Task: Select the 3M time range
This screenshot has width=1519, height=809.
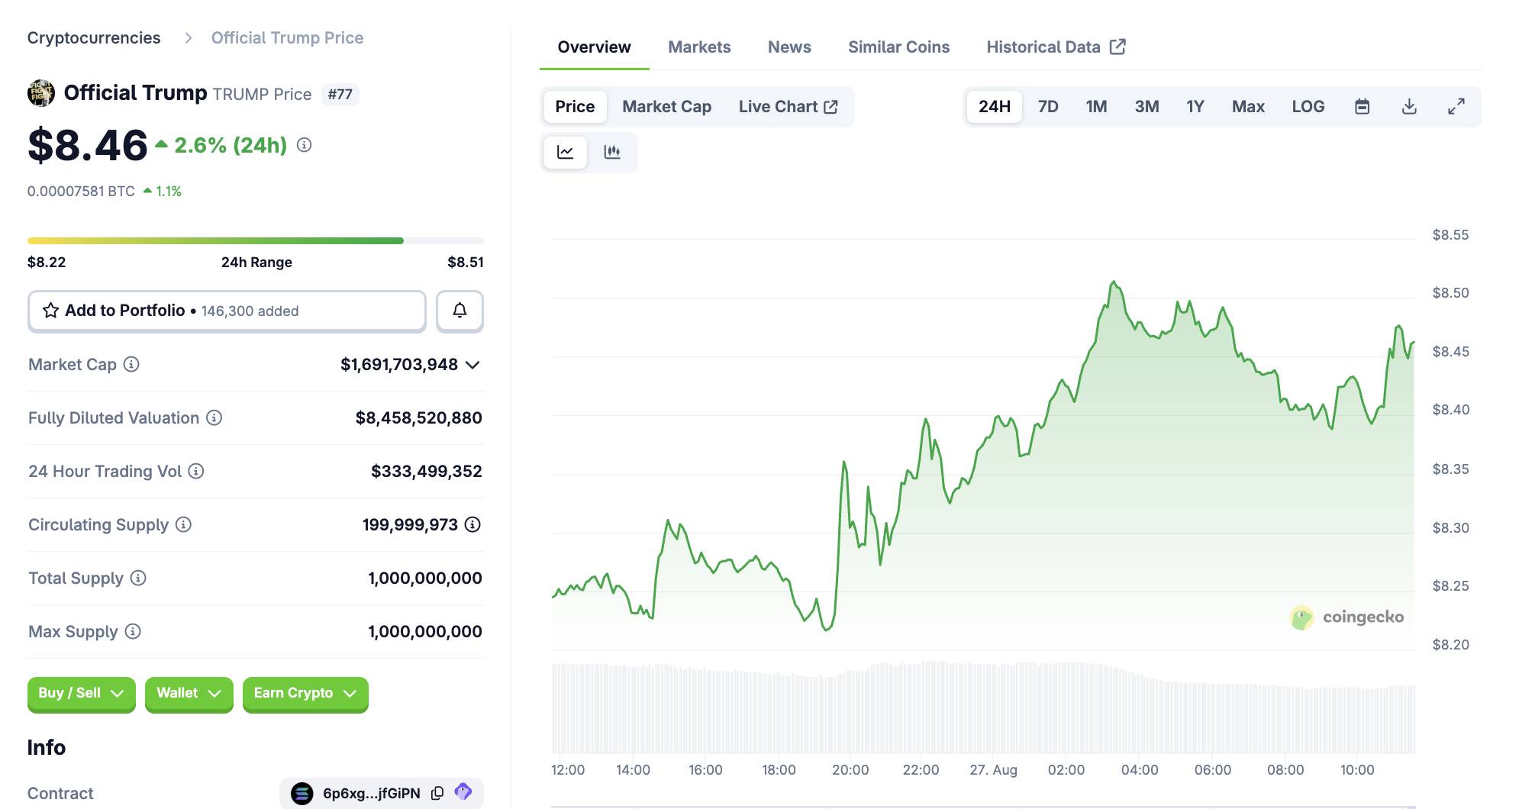Action: tap(1147, 107)
